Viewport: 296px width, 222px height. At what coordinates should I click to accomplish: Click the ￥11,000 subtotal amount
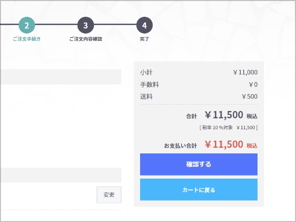click(245, 72)
